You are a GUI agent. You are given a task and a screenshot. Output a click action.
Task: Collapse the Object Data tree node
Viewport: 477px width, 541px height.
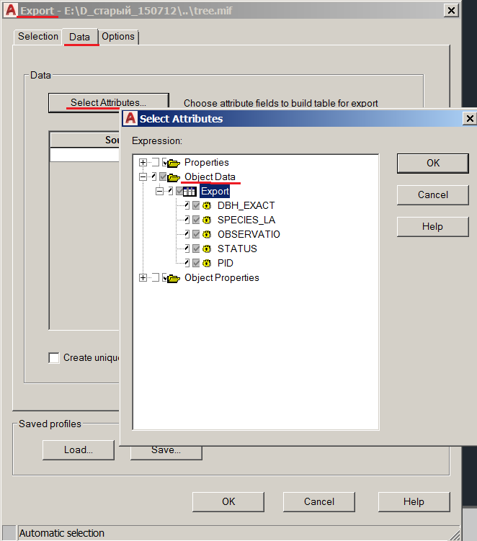pyautogui.click(x=143, y=176)
